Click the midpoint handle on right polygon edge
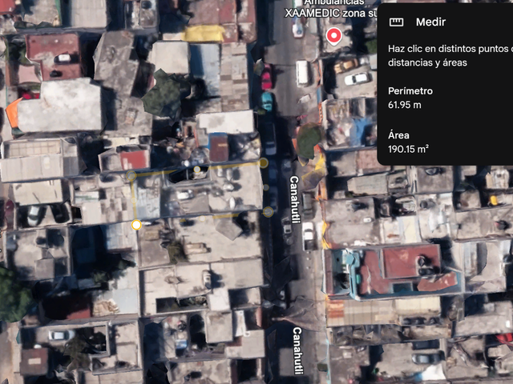The image size is (513, 384). pos(266,187)
